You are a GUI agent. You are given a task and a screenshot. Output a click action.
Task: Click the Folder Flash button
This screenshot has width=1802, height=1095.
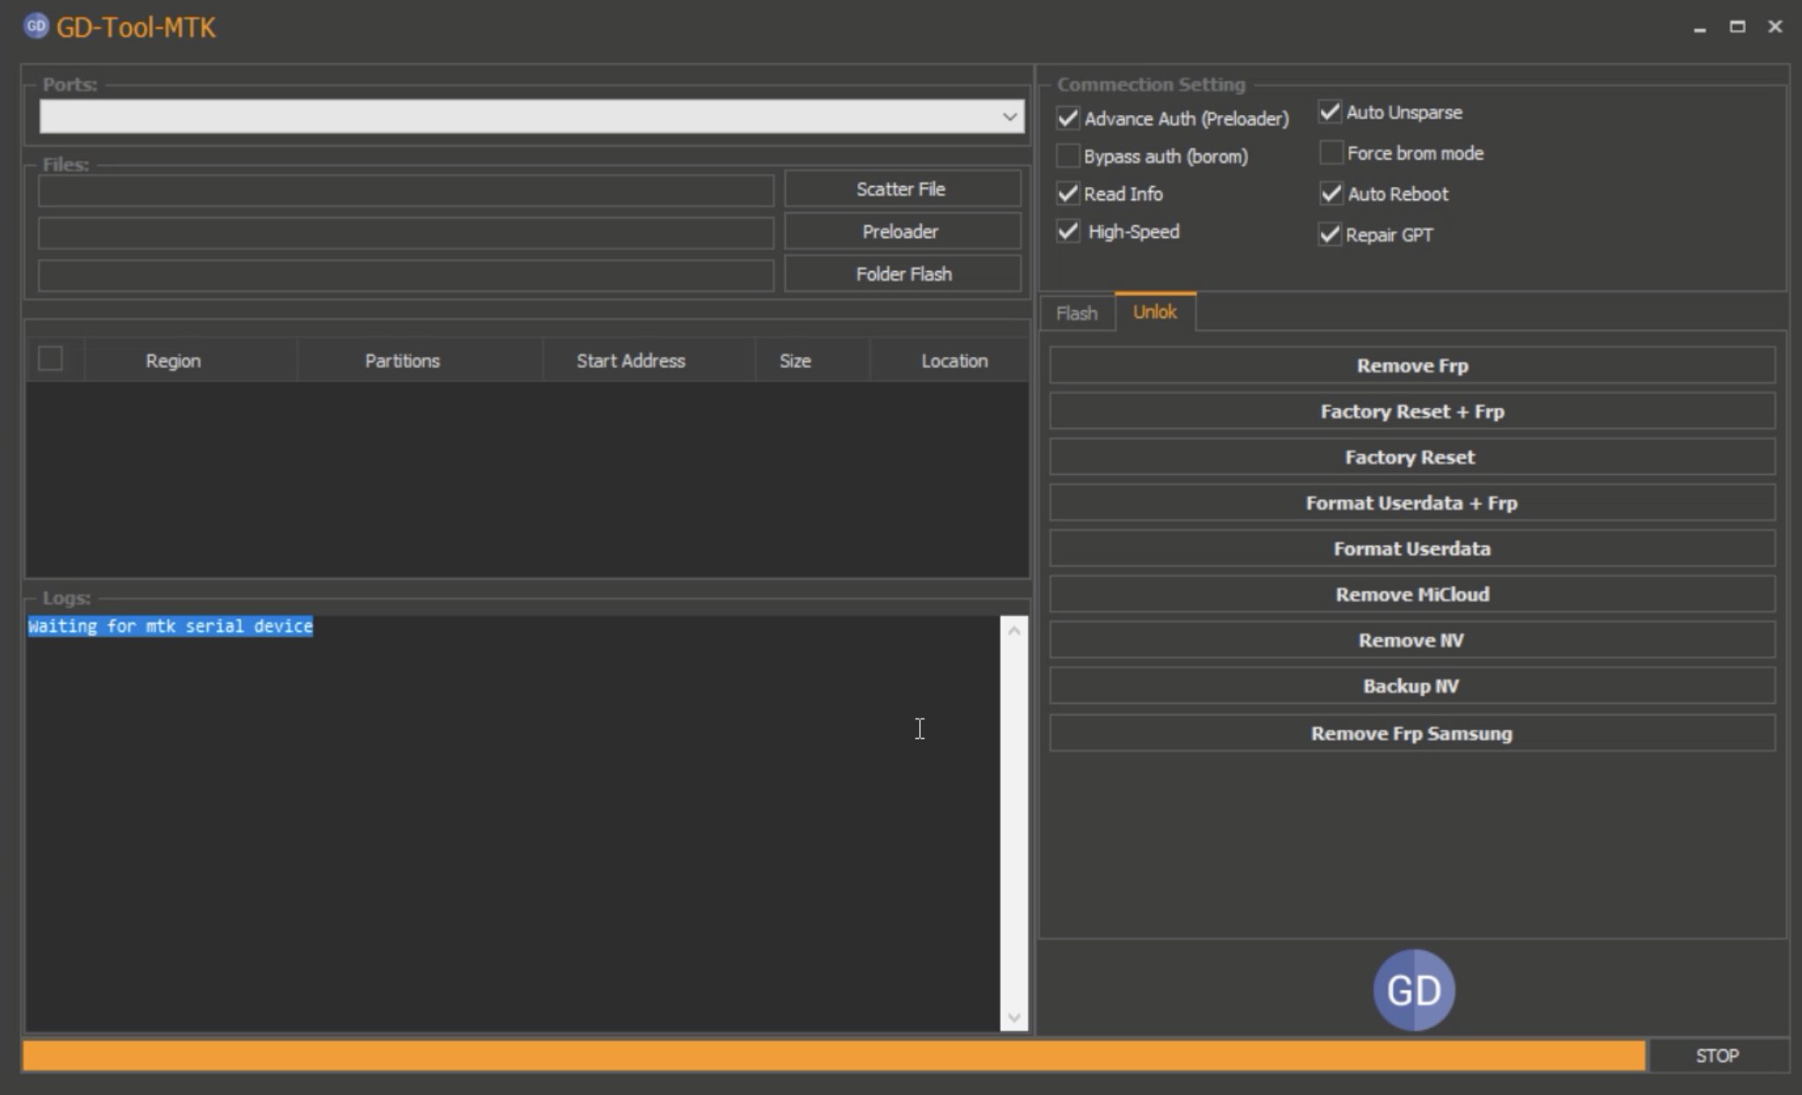(899, 273)
